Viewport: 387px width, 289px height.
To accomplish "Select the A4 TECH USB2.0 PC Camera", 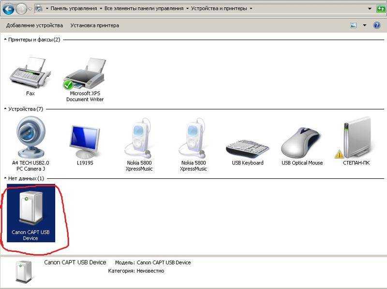I will coord(30,144).
